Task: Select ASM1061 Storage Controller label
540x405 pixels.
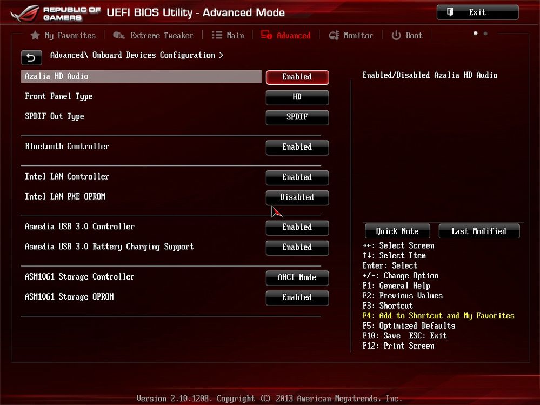Action: click(x=79, y=277)
